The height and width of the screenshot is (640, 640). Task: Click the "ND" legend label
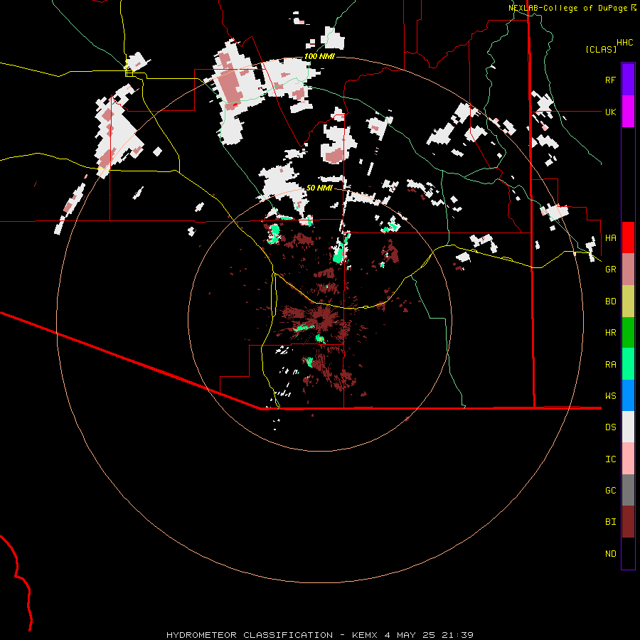coord(610,554)
